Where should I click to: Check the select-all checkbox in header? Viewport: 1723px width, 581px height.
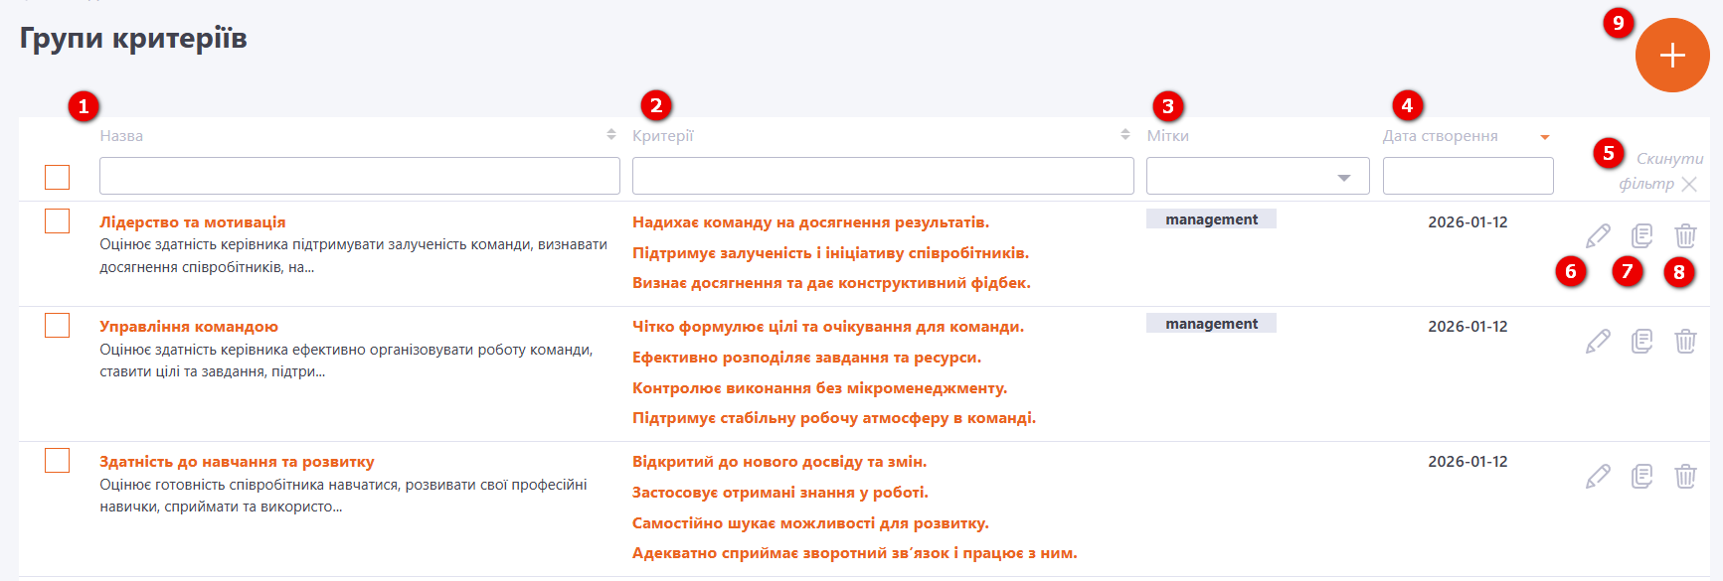tap(58, 177)
